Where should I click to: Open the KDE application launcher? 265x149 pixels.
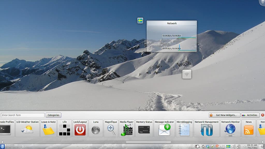(3, 146)
